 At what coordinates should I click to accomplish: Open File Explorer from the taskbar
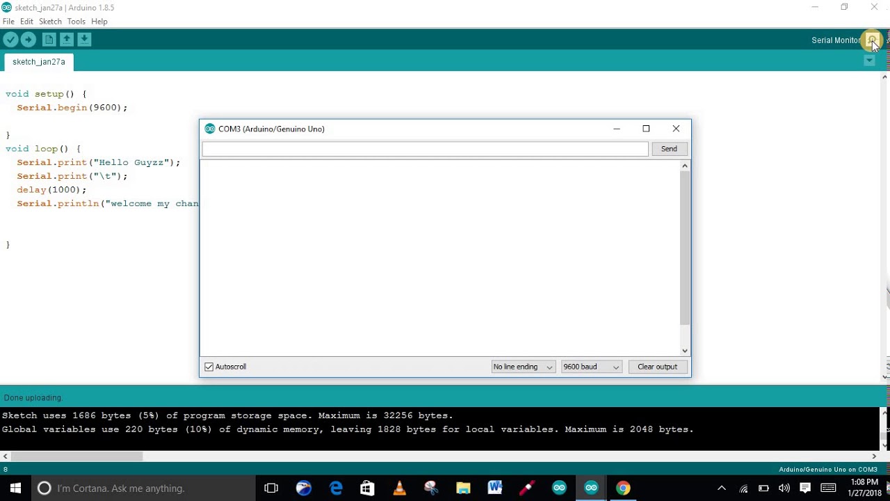(463, 488)
